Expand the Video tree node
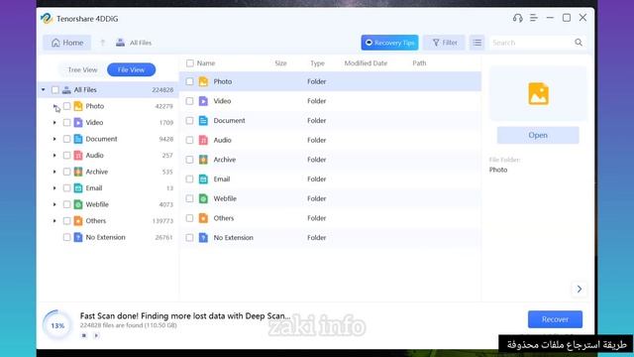Image resolution: width=634 pixels, height=357 pixels. coord(54,122)
